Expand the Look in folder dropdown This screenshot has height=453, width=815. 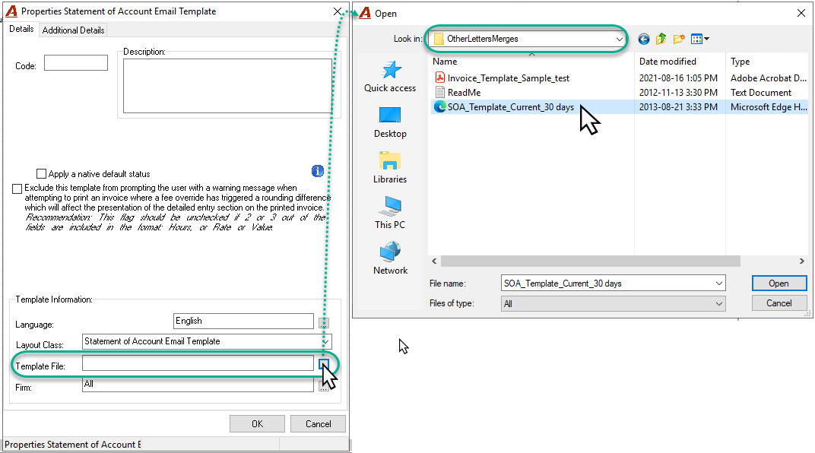coord(619,39)
